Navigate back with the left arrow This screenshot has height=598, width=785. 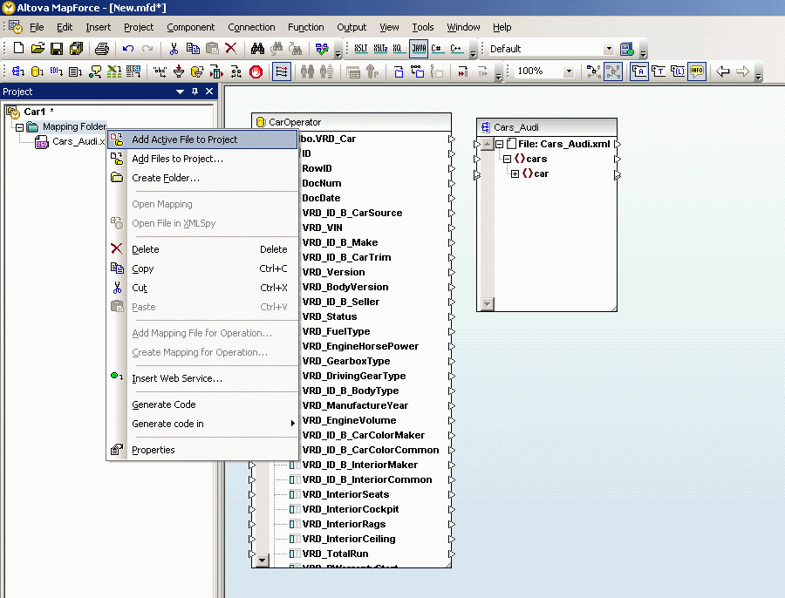click(x=723, y=71)
